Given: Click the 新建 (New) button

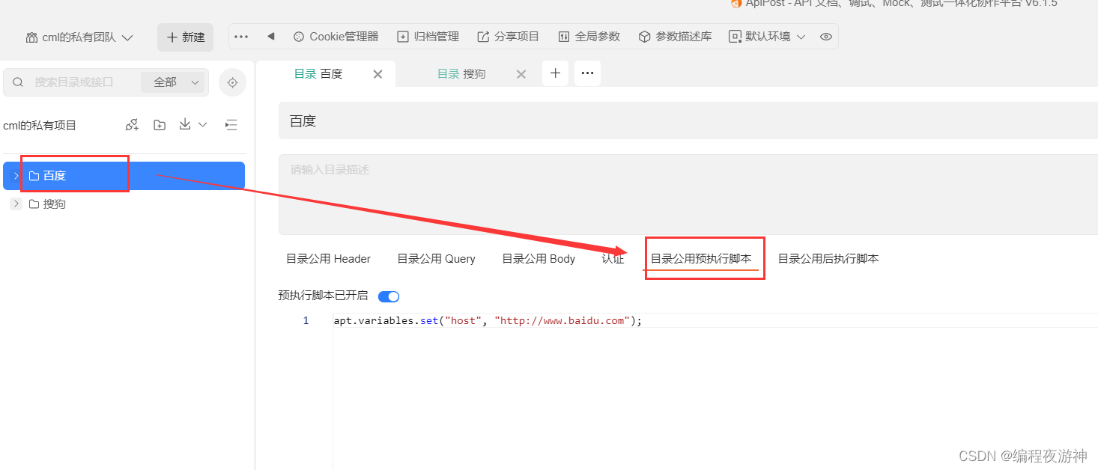Looking at the screenshot, I should 185,37.
